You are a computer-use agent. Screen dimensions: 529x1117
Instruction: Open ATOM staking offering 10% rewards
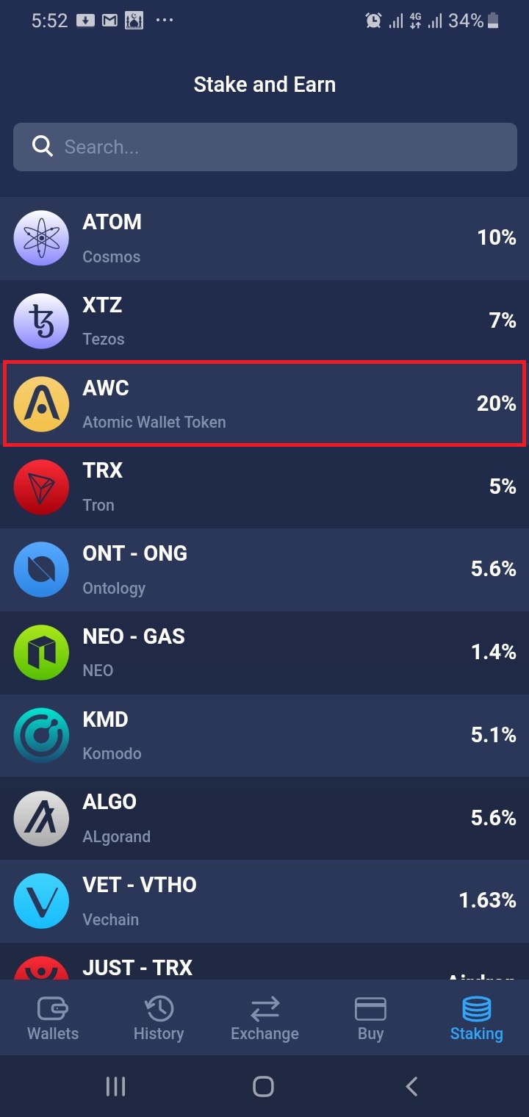[x=264, y=237]
